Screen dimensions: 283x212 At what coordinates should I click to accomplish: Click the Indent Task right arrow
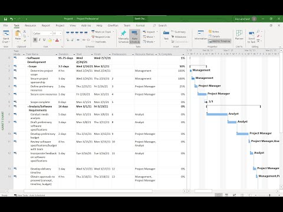(x=72, y=40)
